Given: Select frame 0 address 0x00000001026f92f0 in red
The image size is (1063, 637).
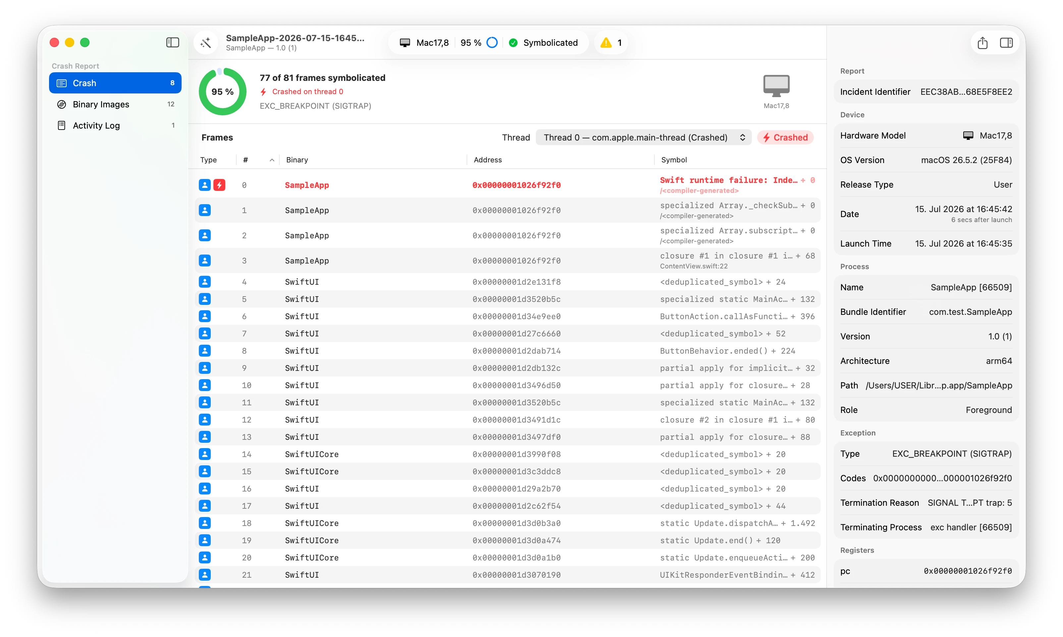Looking at the screenshot, I should pyautogui.click(x=516, y=185).
